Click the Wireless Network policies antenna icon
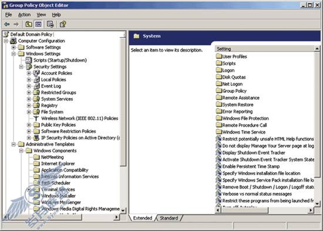323x231 pixels. tap(36, 118)
